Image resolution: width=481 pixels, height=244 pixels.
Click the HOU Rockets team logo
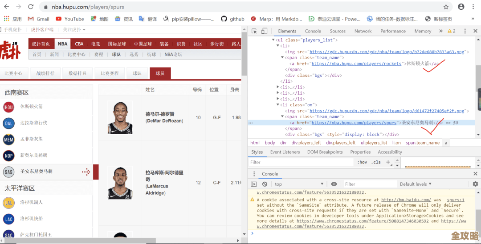coord(8,107)
